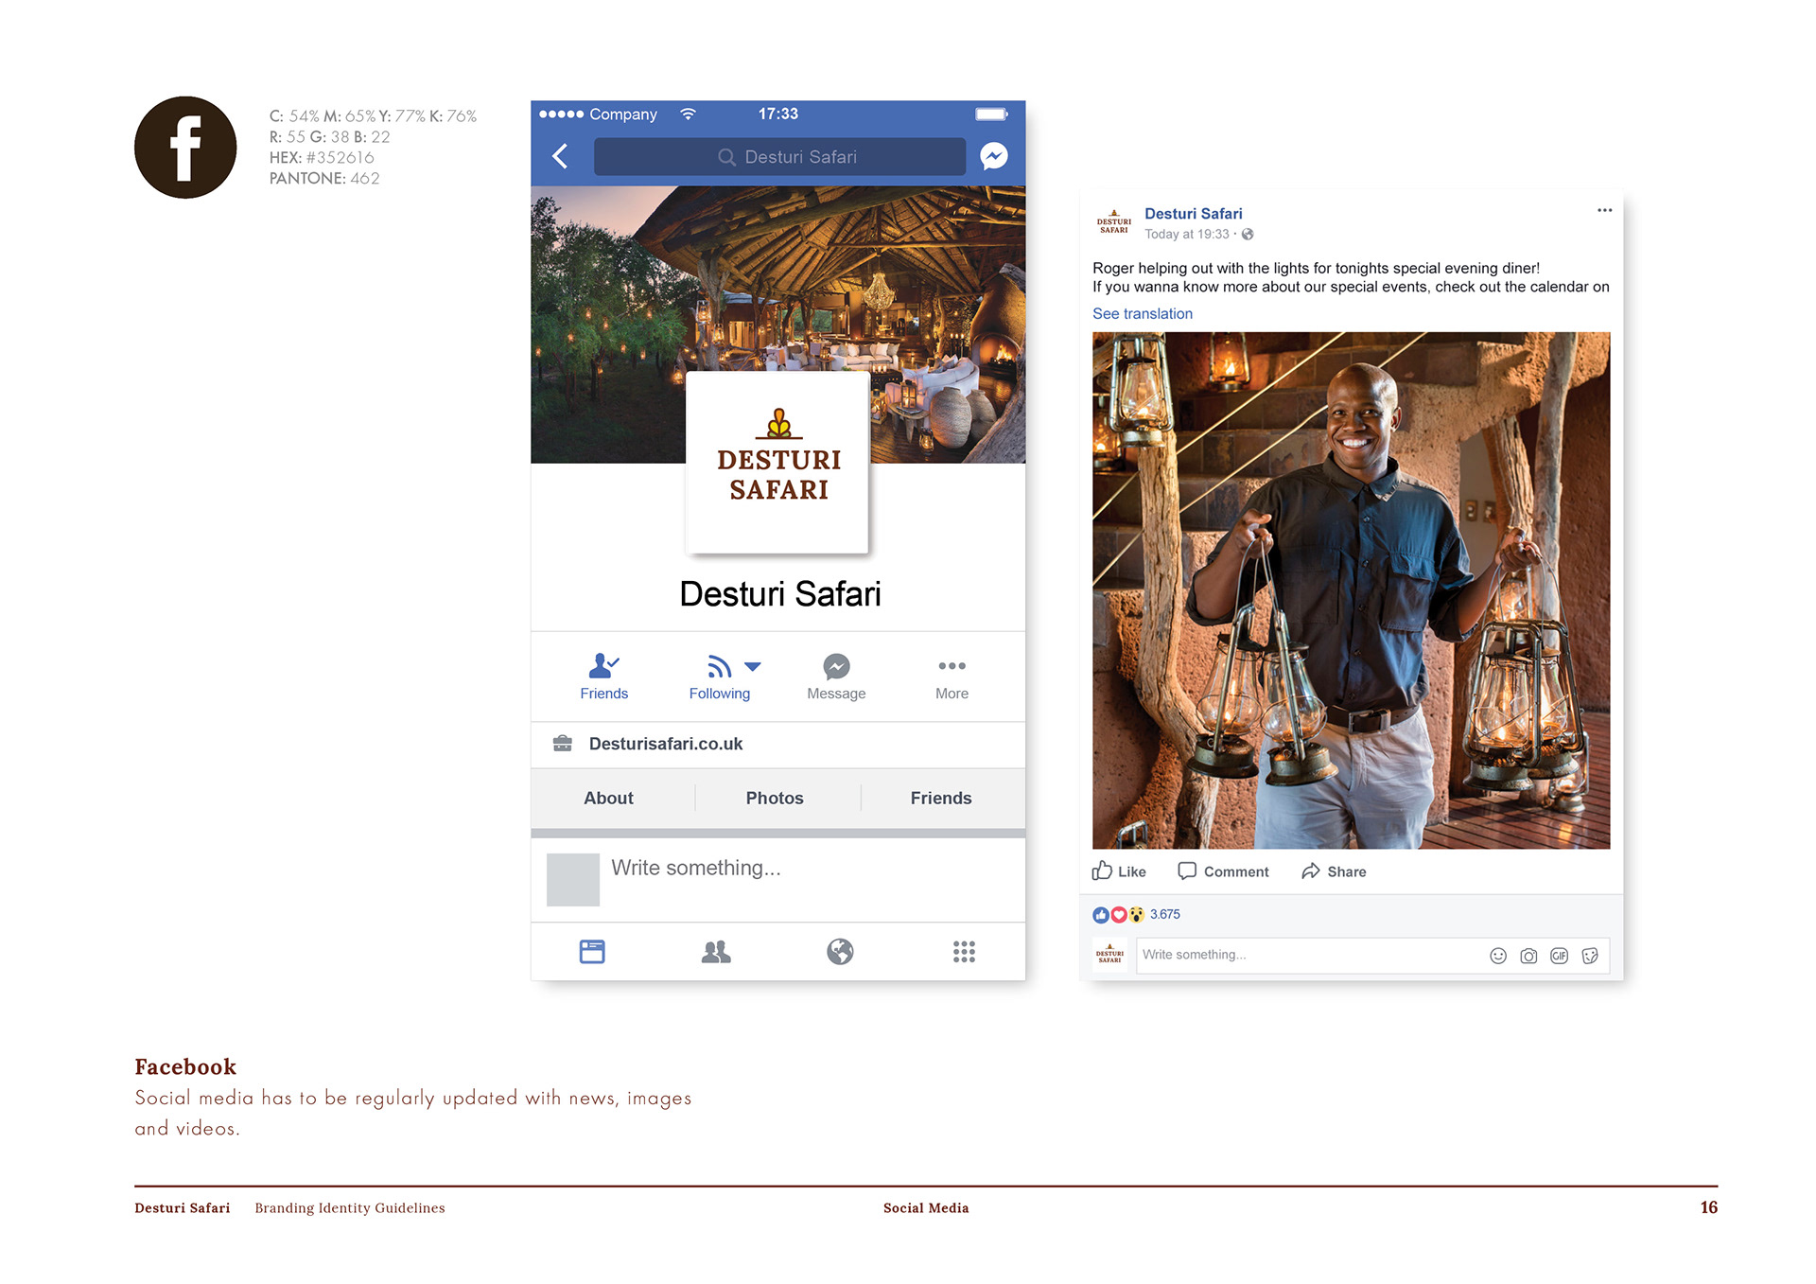The height and width of the screenshot is (1284, 1816).
Task: Open the globe notifications bottom icon
Action: coord(840,951)
